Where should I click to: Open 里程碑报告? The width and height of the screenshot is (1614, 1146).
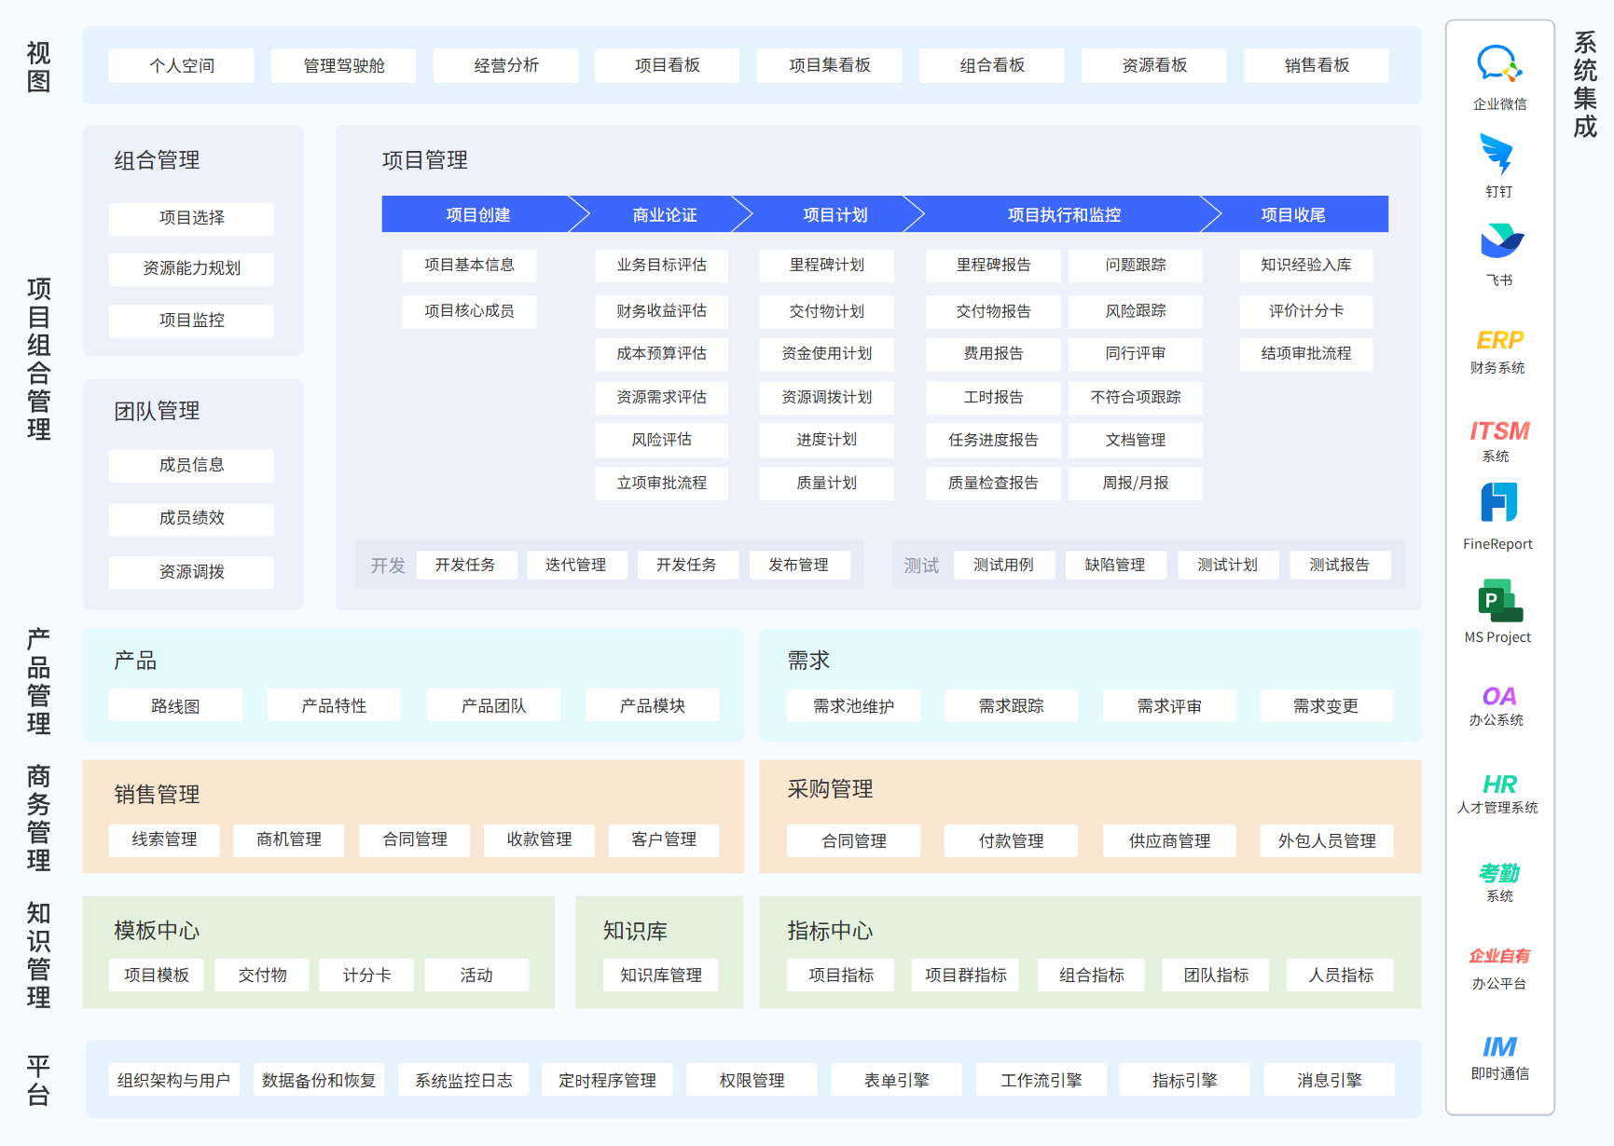(993, 266)
